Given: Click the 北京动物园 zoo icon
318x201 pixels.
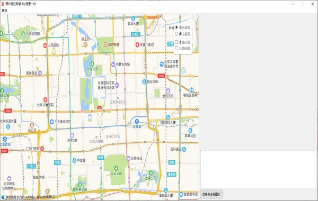Looking at the screenshot, I should [x=23, y=34].
